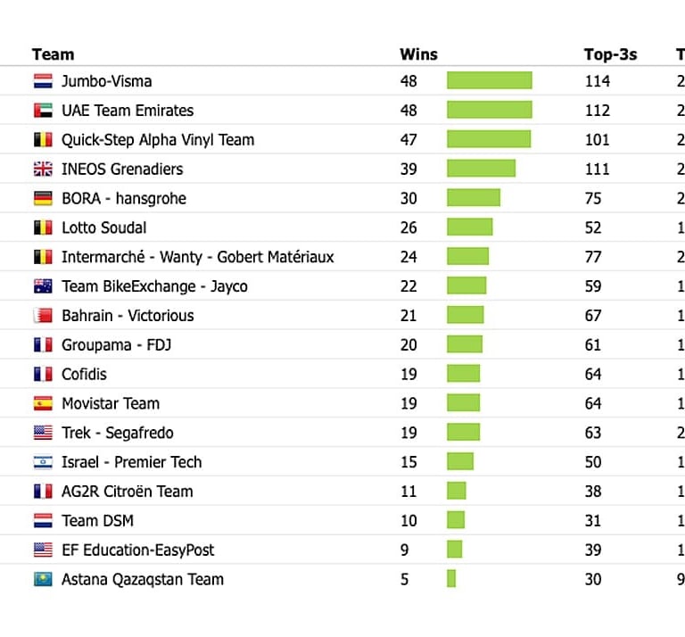Click the Australian flag beside Team BikeExchange
The image size is (685, 637).
tap(43, 286)
